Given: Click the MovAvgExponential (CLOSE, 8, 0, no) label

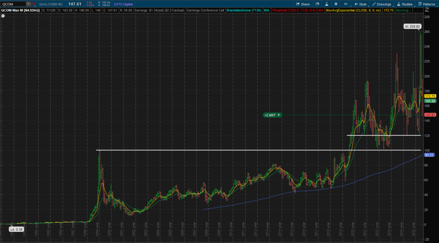Looking at the screenshot, I should point(353,10).
